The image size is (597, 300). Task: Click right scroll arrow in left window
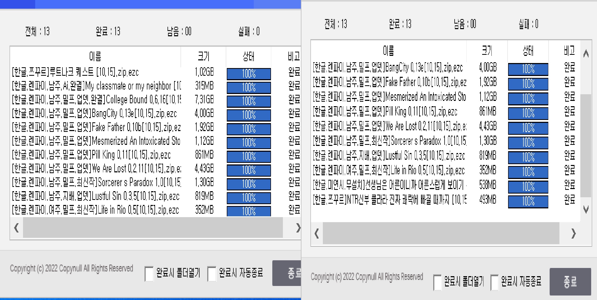pos(298,228)
